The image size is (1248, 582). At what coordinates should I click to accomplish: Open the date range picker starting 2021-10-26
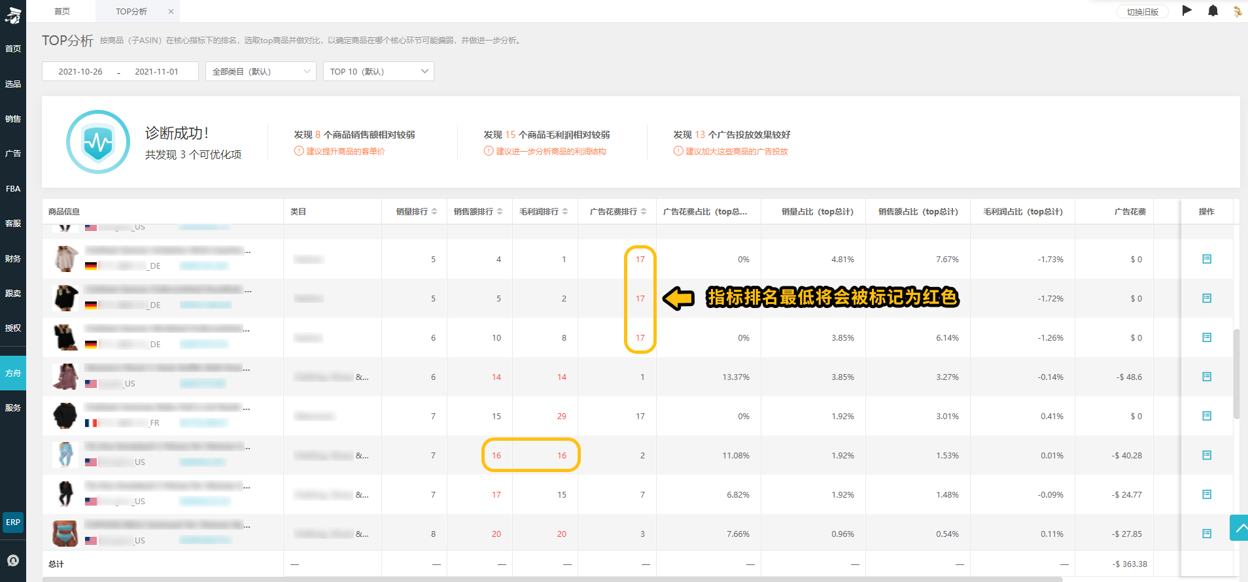[x=120, y=71]
